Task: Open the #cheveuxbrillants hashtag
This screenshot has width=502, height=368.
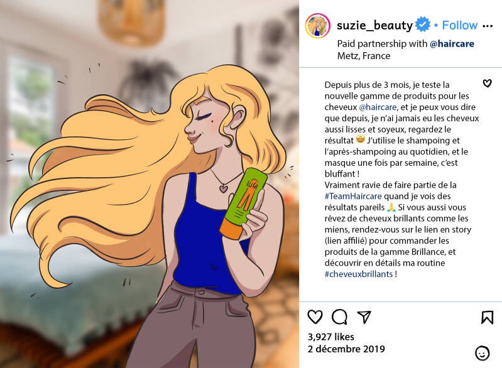Action: tap(359, 274)
